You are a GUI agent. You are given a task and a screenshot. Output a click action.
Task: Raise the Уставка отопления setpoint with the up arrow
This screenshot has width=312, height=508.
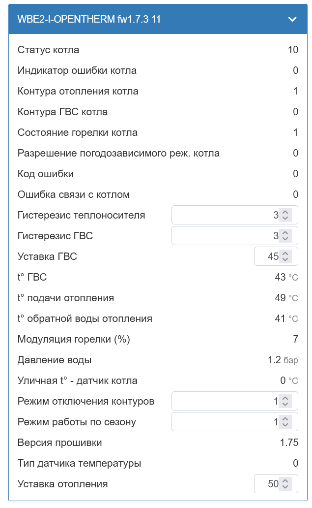(285, 481)
